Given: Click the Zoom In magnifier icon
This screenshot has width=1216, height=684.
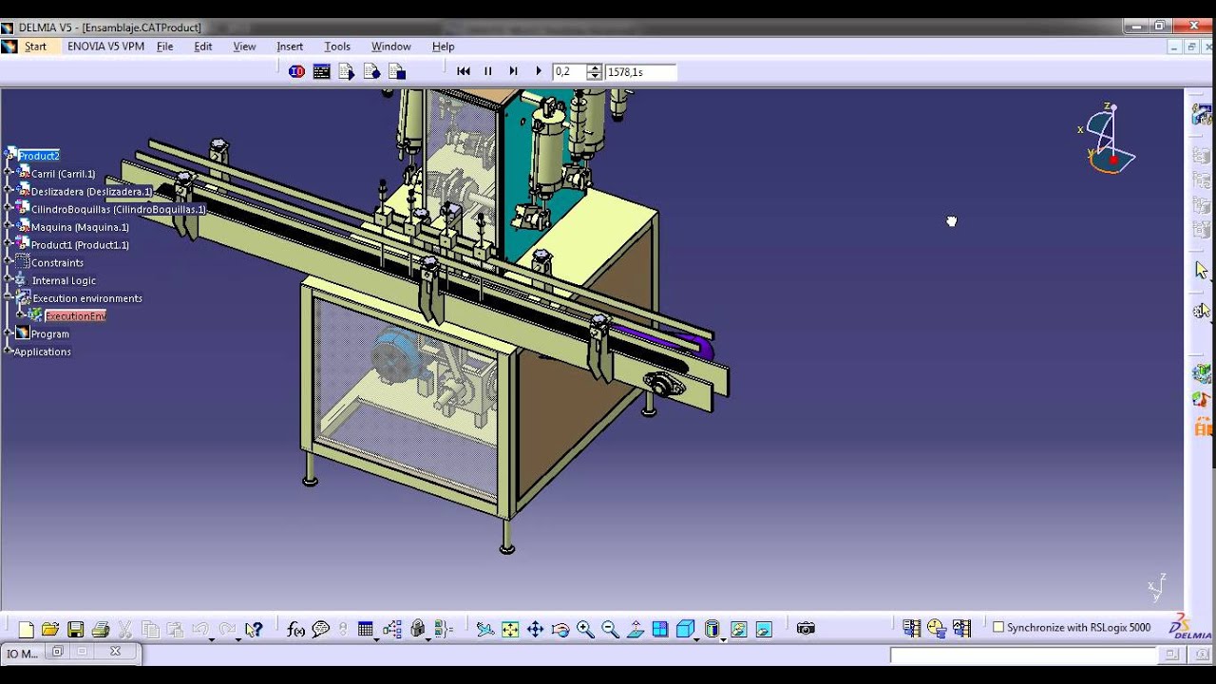Looking at the screenshot, I should (585, 629).
